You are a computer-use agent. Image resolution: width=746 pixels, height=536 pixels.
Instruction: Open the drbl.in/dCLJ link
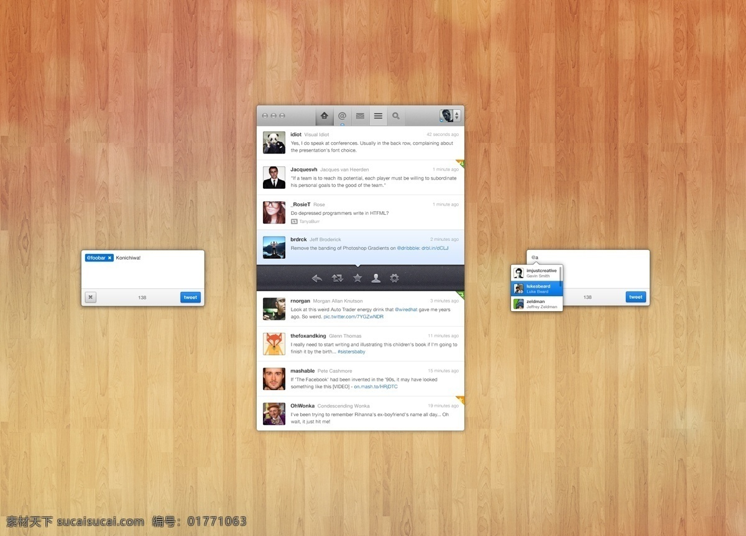[x=435, y=248]
